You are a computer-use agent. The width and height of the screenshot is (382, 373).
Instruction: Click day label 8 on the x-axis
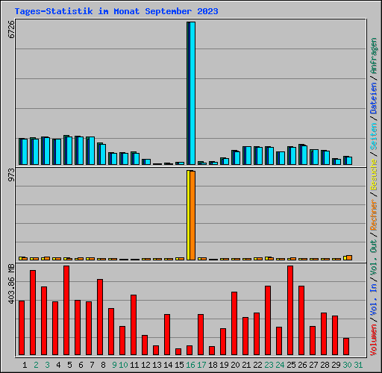point(103,365)
